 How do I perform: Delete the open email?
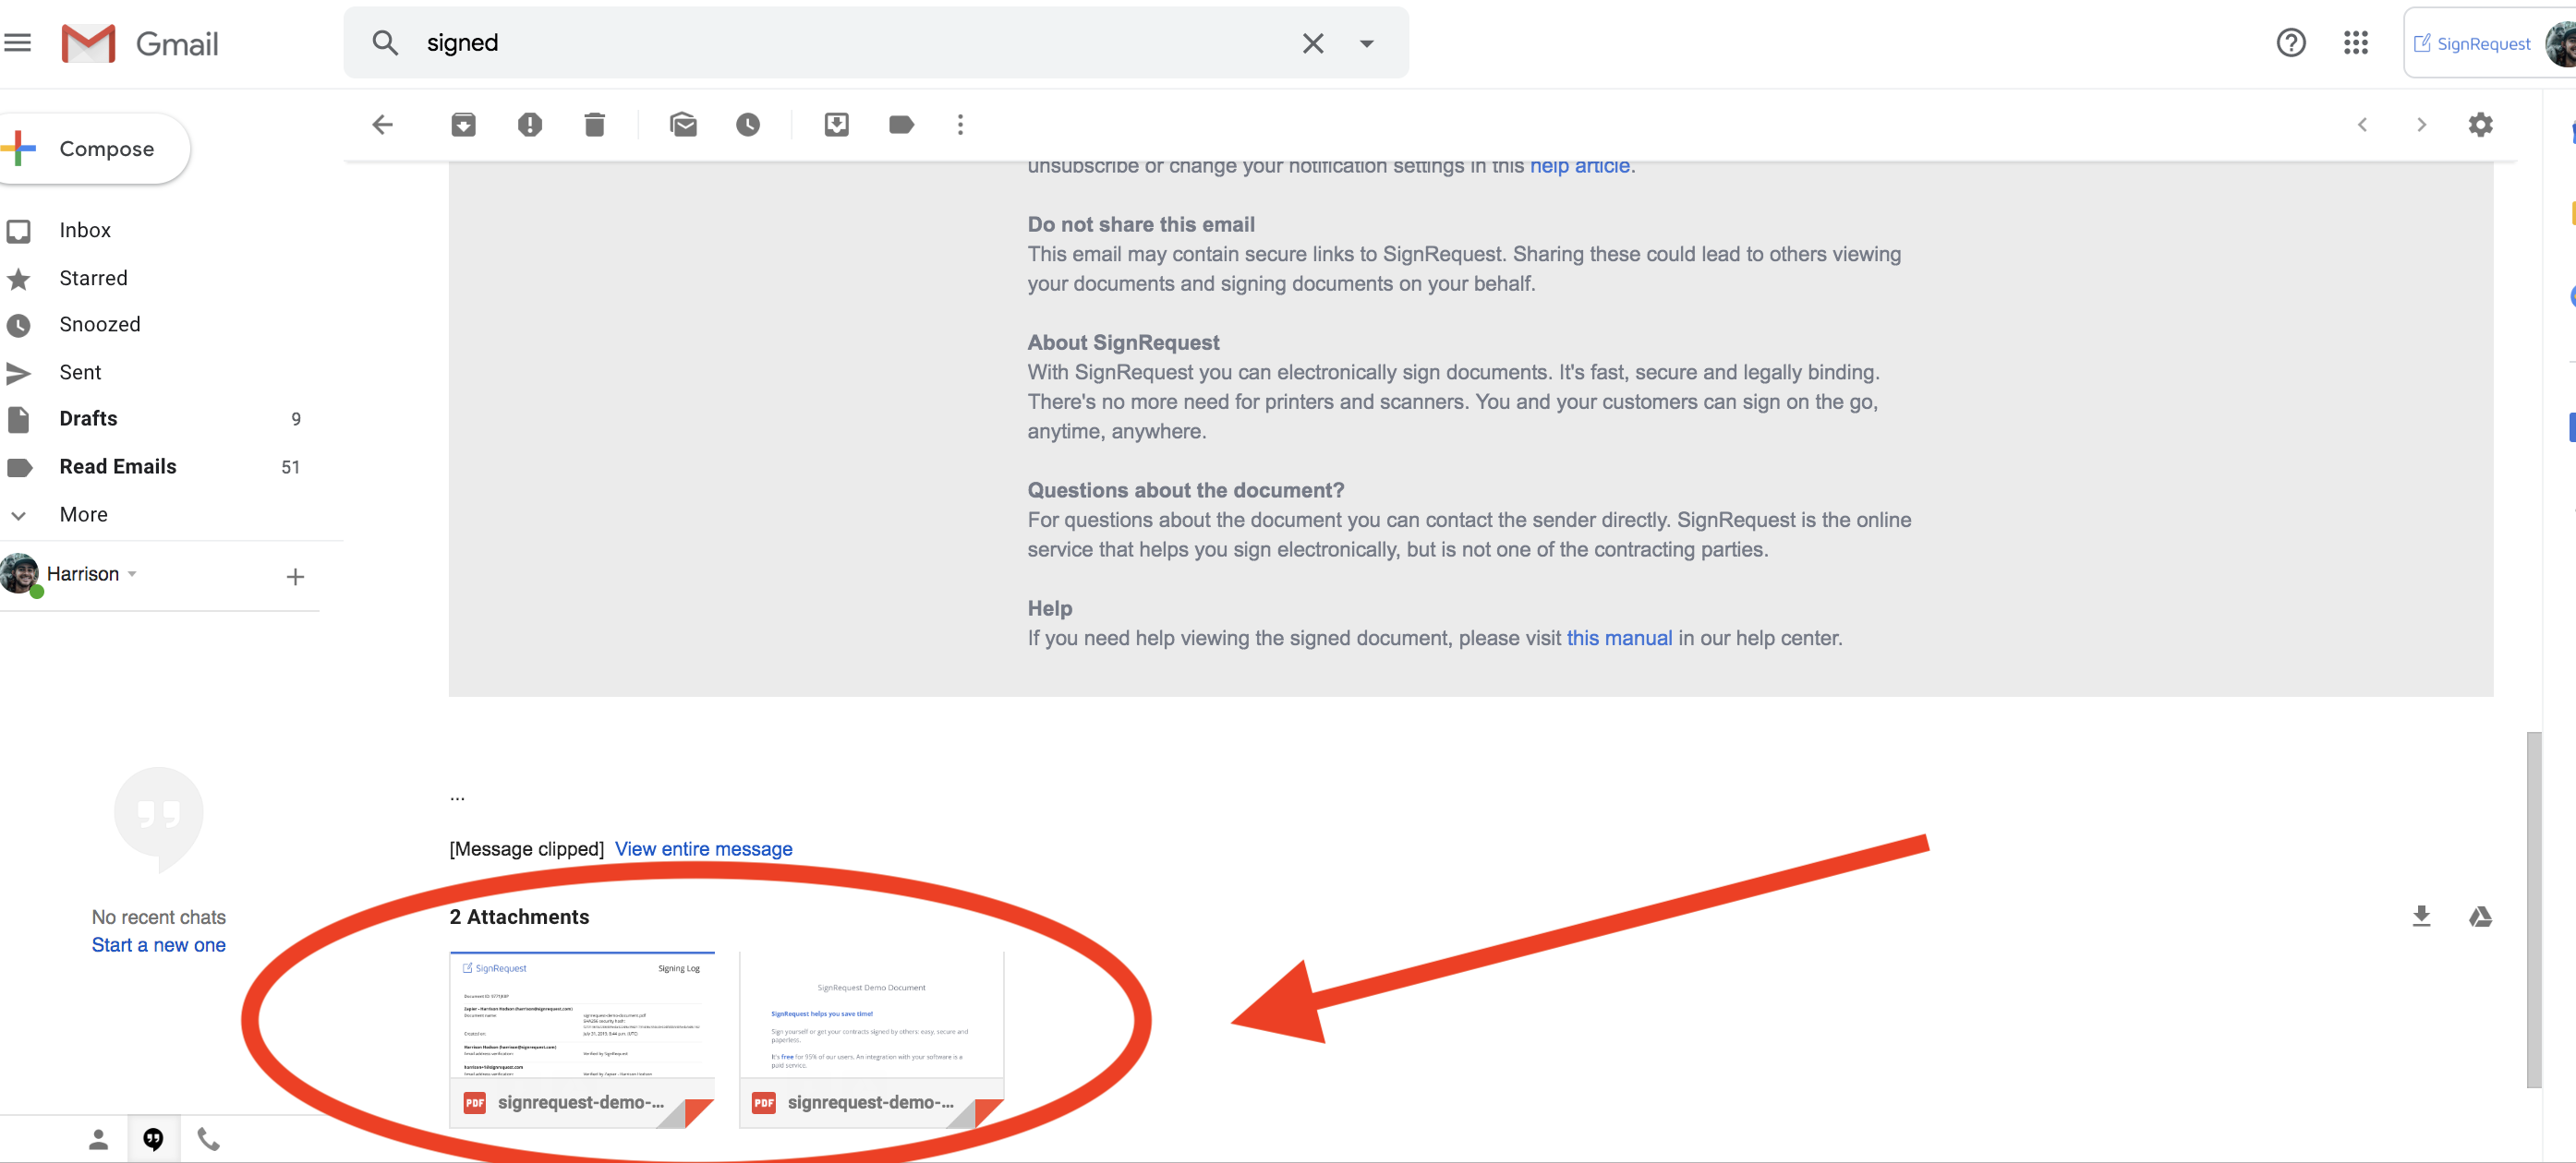point(595,124)
